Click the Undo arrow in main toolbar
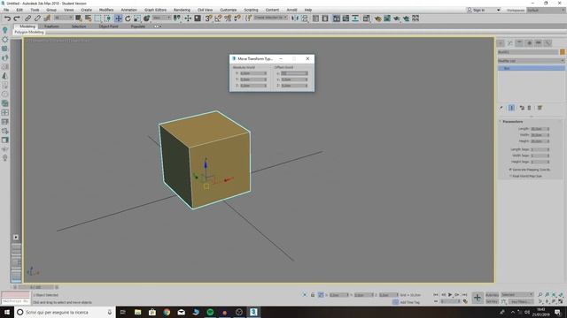 (x=7, y=19)
